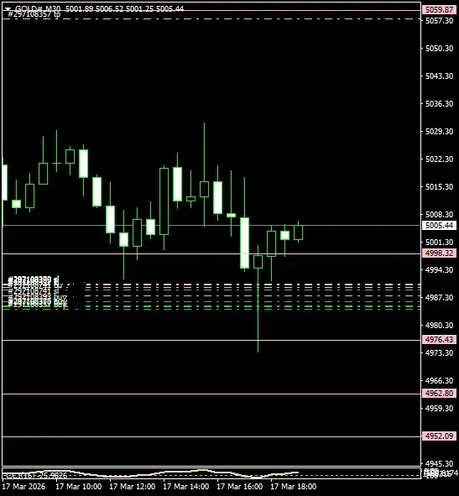Click the 5059.87 price level tag
459x496 pixels.
[x=439, y=10]
